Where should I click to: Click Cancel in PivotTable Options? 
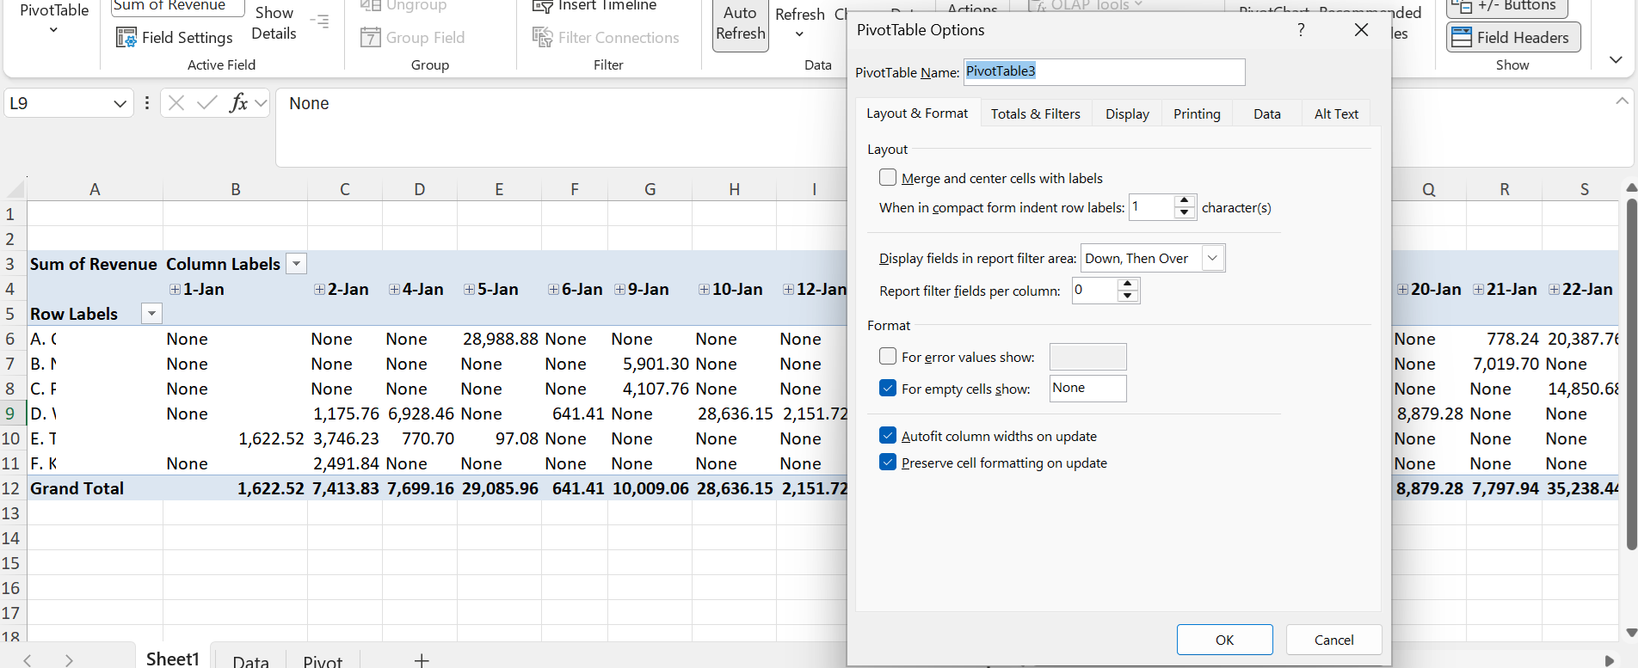pos(1333,640)
